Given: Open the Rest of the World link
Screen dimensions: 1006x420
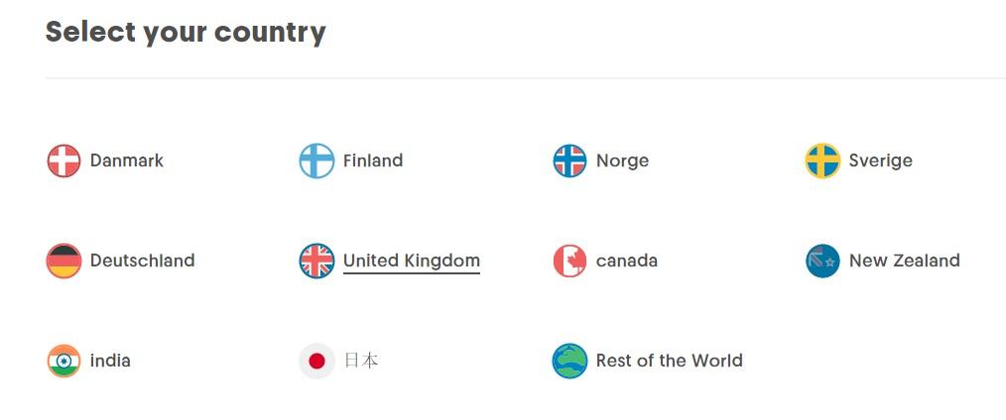Looking at the screenshot, I should (x=669, y=361).
